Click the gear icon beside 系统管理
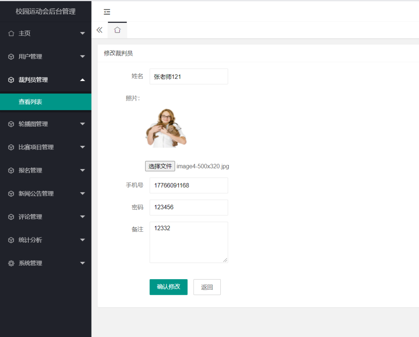This screenshot has height=337, width=419. 11,263
